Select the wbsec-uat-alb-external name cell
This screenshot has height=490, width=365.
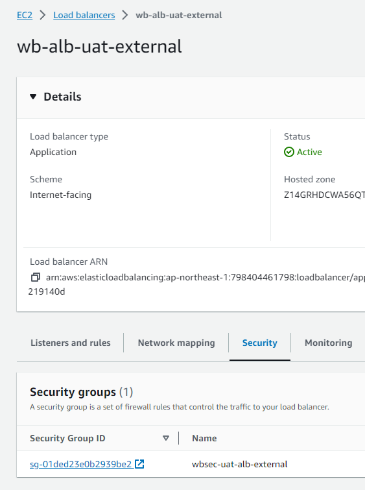point(239,464)
